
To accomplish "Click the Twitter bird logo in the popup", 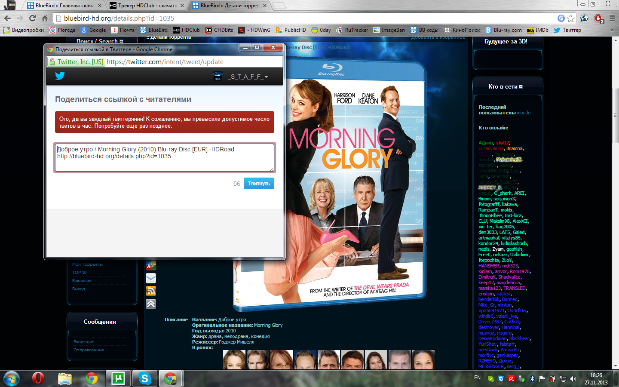I will pos(60,76).
